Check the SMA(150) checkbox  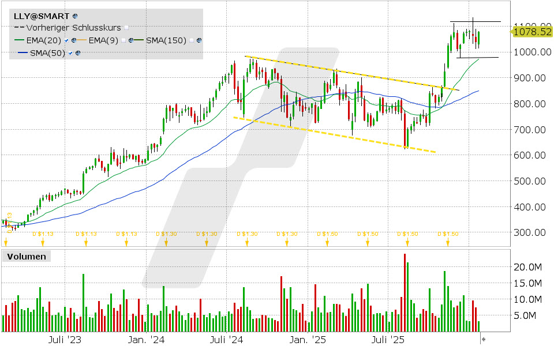pos(191,40)
